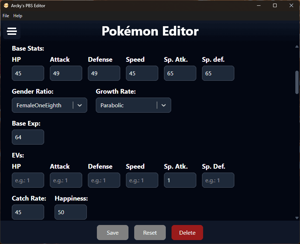Expand the Gender Ratio dropdown chevron
This screenshot has height=244, width=300.
pos(80,105)
